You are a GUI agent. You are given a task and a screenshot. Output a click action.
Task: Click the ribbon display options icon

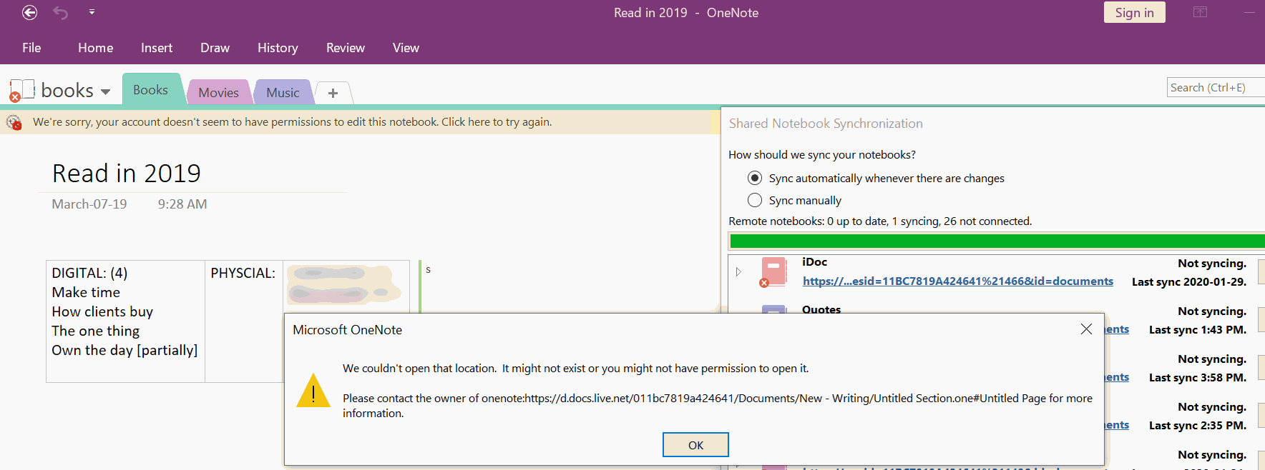tap(1200, 12)
